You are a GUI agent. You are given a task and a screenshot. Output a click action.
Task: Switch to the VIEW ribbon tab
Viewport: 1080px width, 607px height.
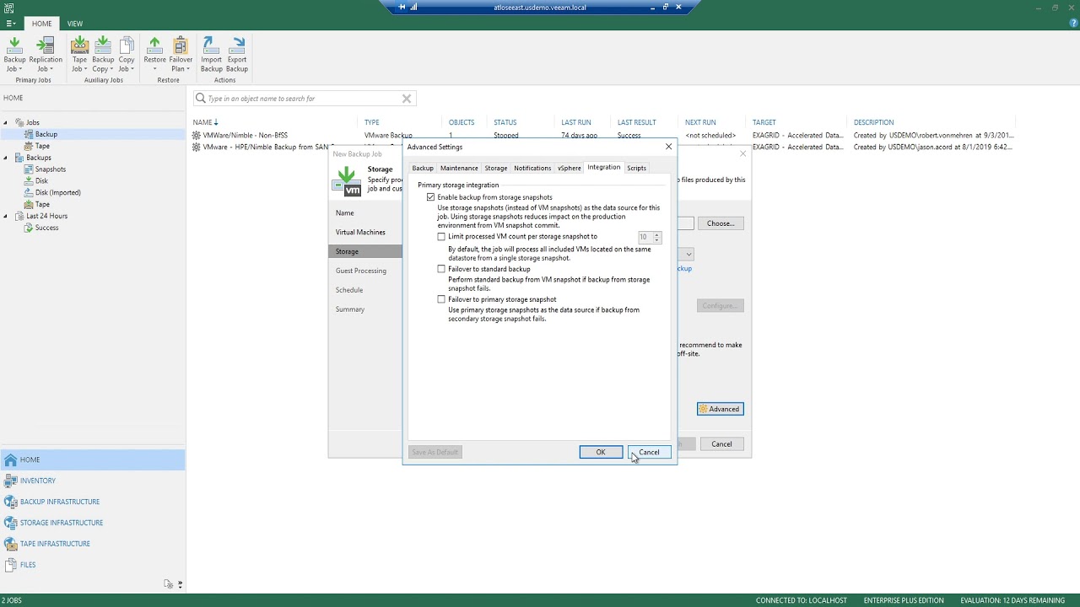coord(75,24)
